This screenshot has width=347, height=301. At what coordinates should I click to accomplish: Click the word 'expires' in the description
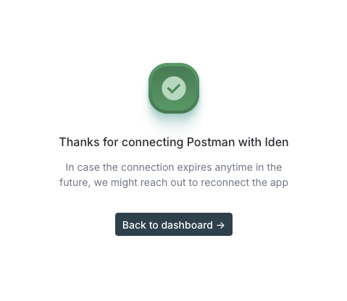click(x=194, y=168)
